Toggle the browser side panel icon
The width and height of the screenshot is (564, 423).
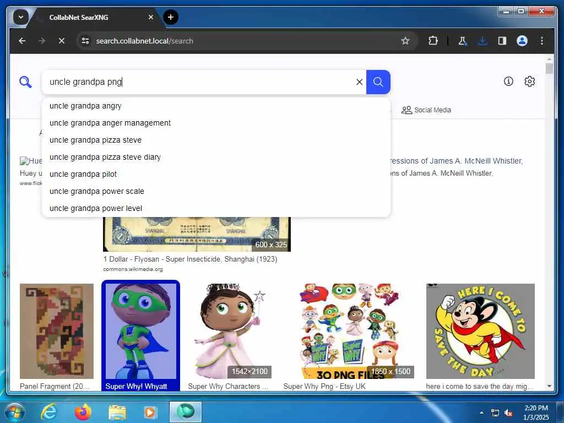(x=502, y=41)
